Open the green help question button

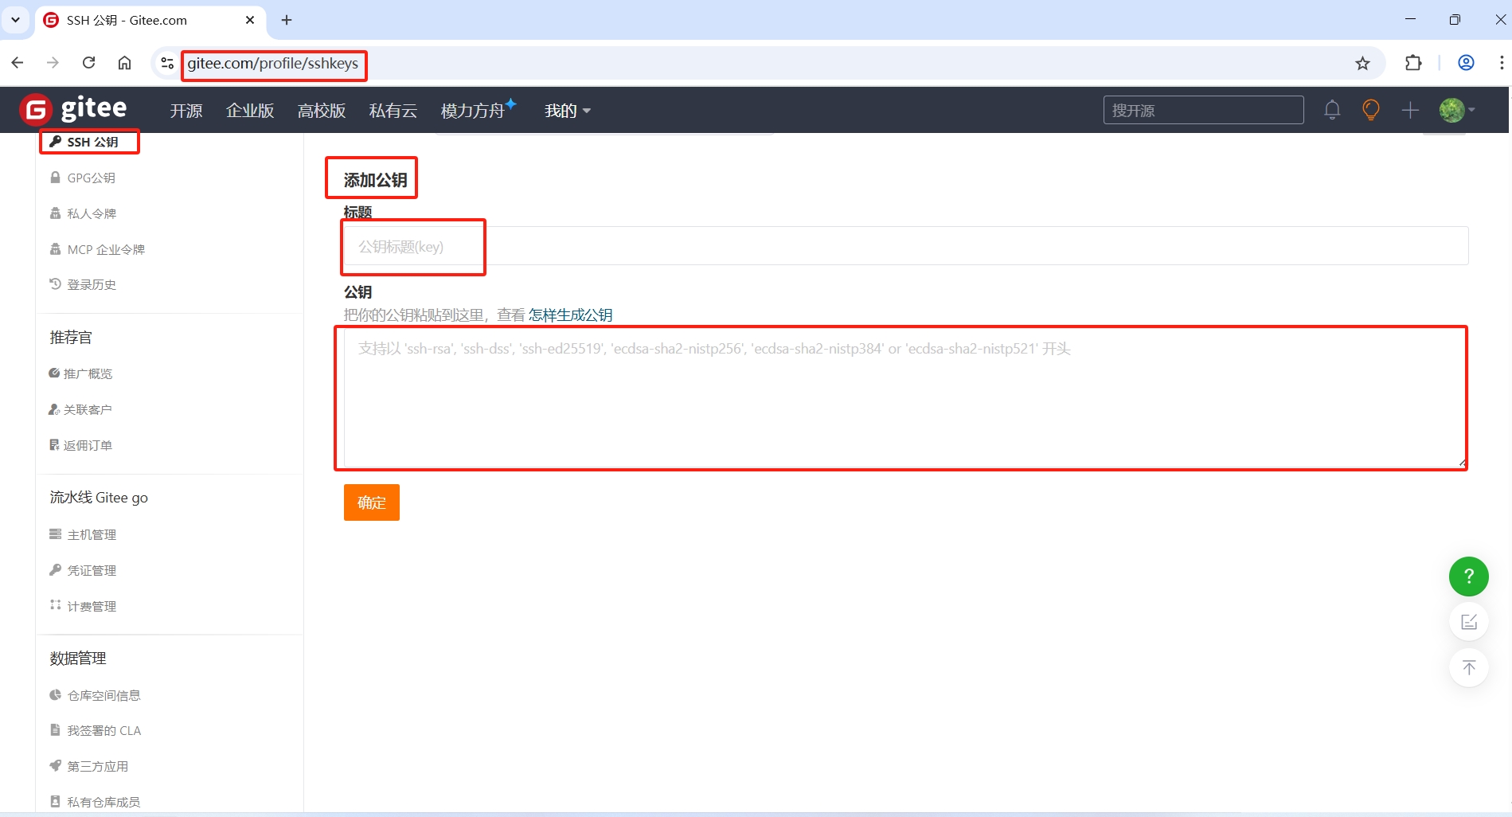pos(1468,577)
